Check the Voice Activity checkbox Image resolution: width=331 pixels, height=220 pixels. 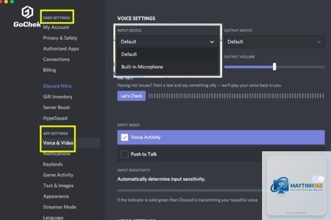[x=125, y=137]
